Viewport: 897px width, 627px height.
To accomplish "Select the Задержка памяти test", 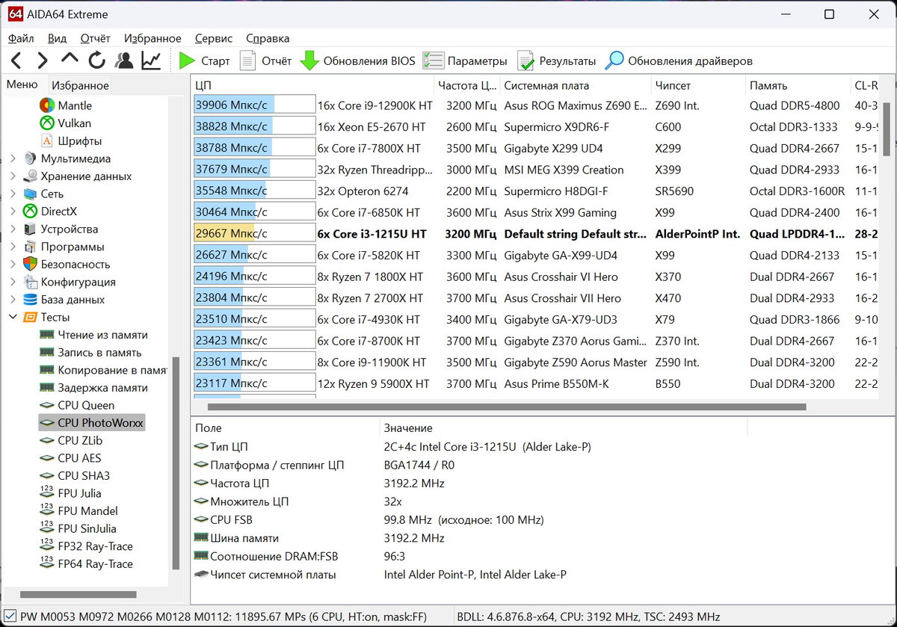I will 93,388.
